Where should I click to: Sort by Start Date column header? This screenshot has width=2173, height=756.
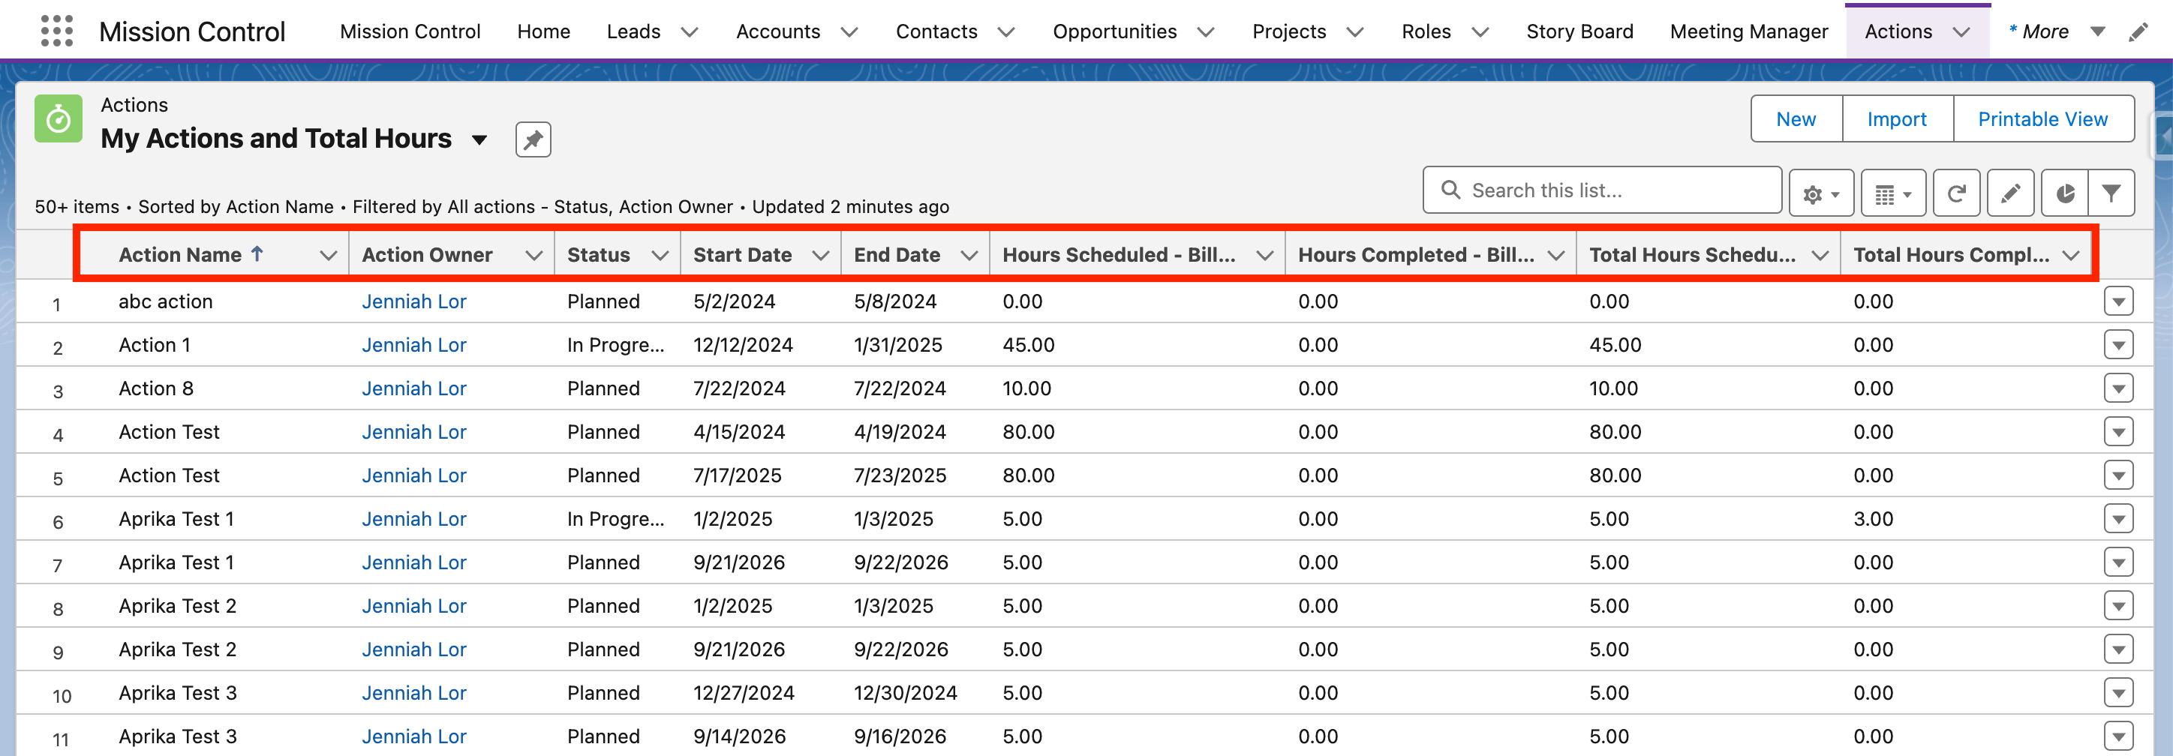742,255
